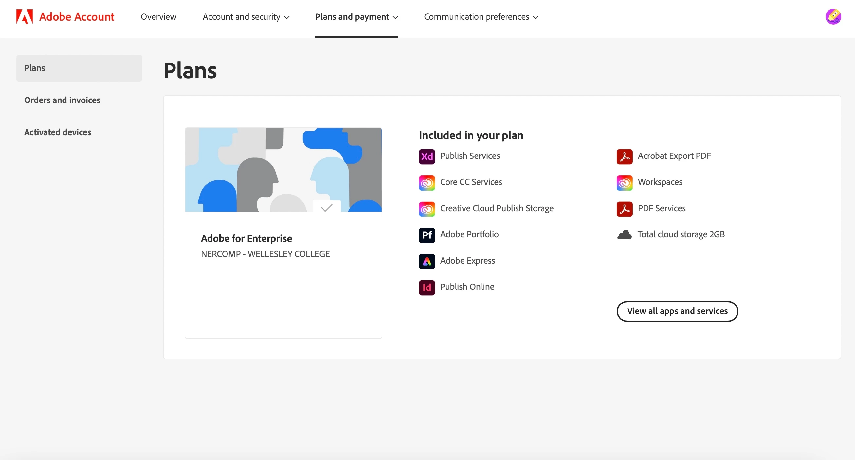Click the checkmark on the plan card
This screenshot has height=460, width=855.
point(327,208)
